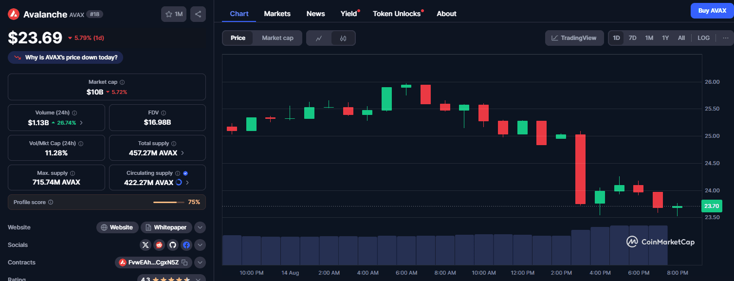Click the Avalanche red logo icon
This screenshot has width=734, height=281.
(14, 14)
